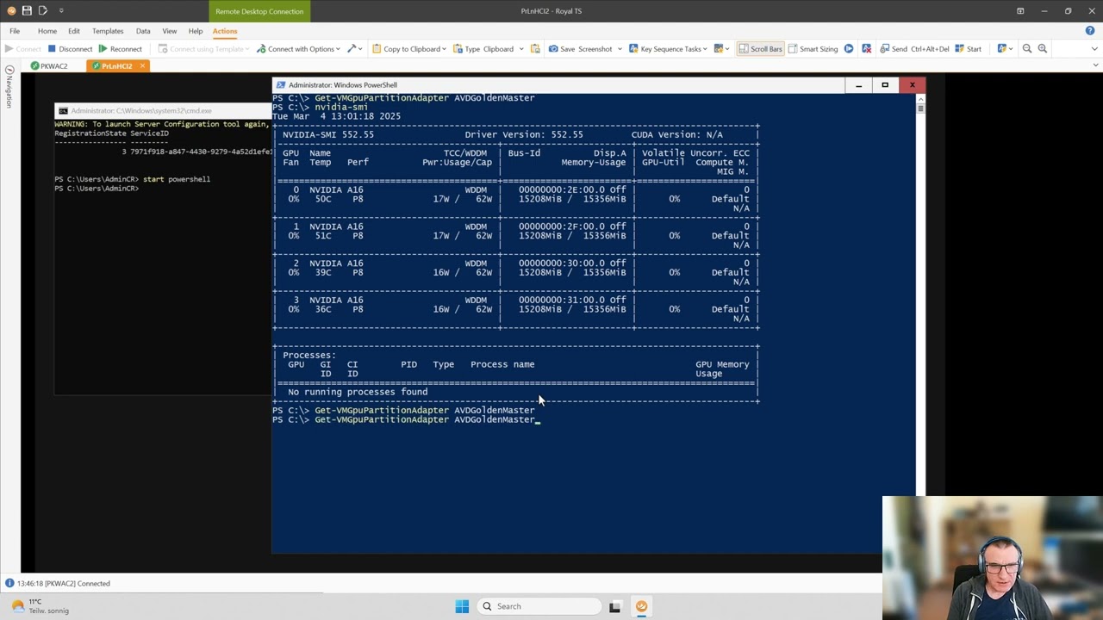Switch to the Data ribbon tab
This screenshot has width=1103, height=620.
pyautogui.click(x=143, y=31)
